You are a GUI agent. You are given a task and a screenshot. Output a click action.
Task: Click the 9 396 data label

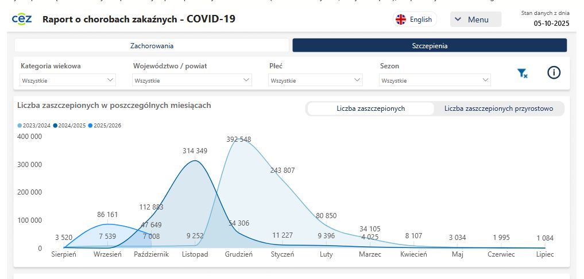click(x=326, y=236)
